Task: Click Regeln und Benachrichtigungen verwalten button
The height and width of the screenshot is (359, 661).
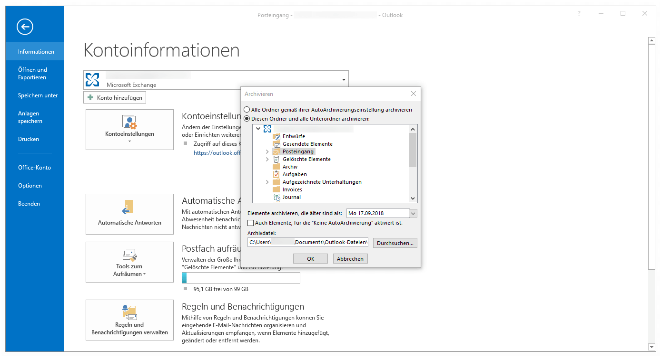Action: pos(129,320)
